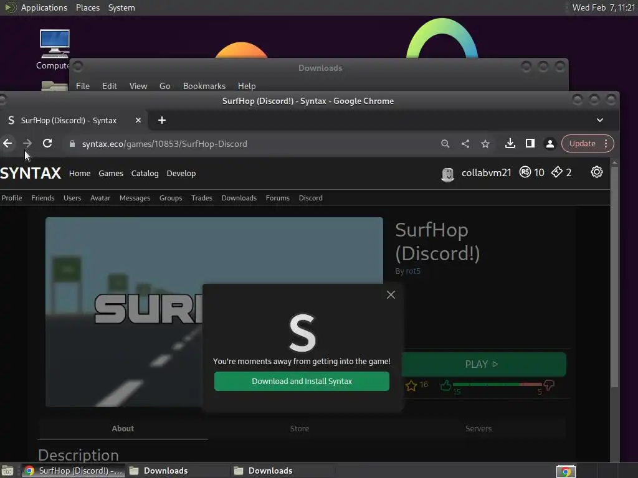Click Download and Install Syntax button
The height and width of the screenshot is (478, 638).
pyautogui.click(x=302, y=382)
